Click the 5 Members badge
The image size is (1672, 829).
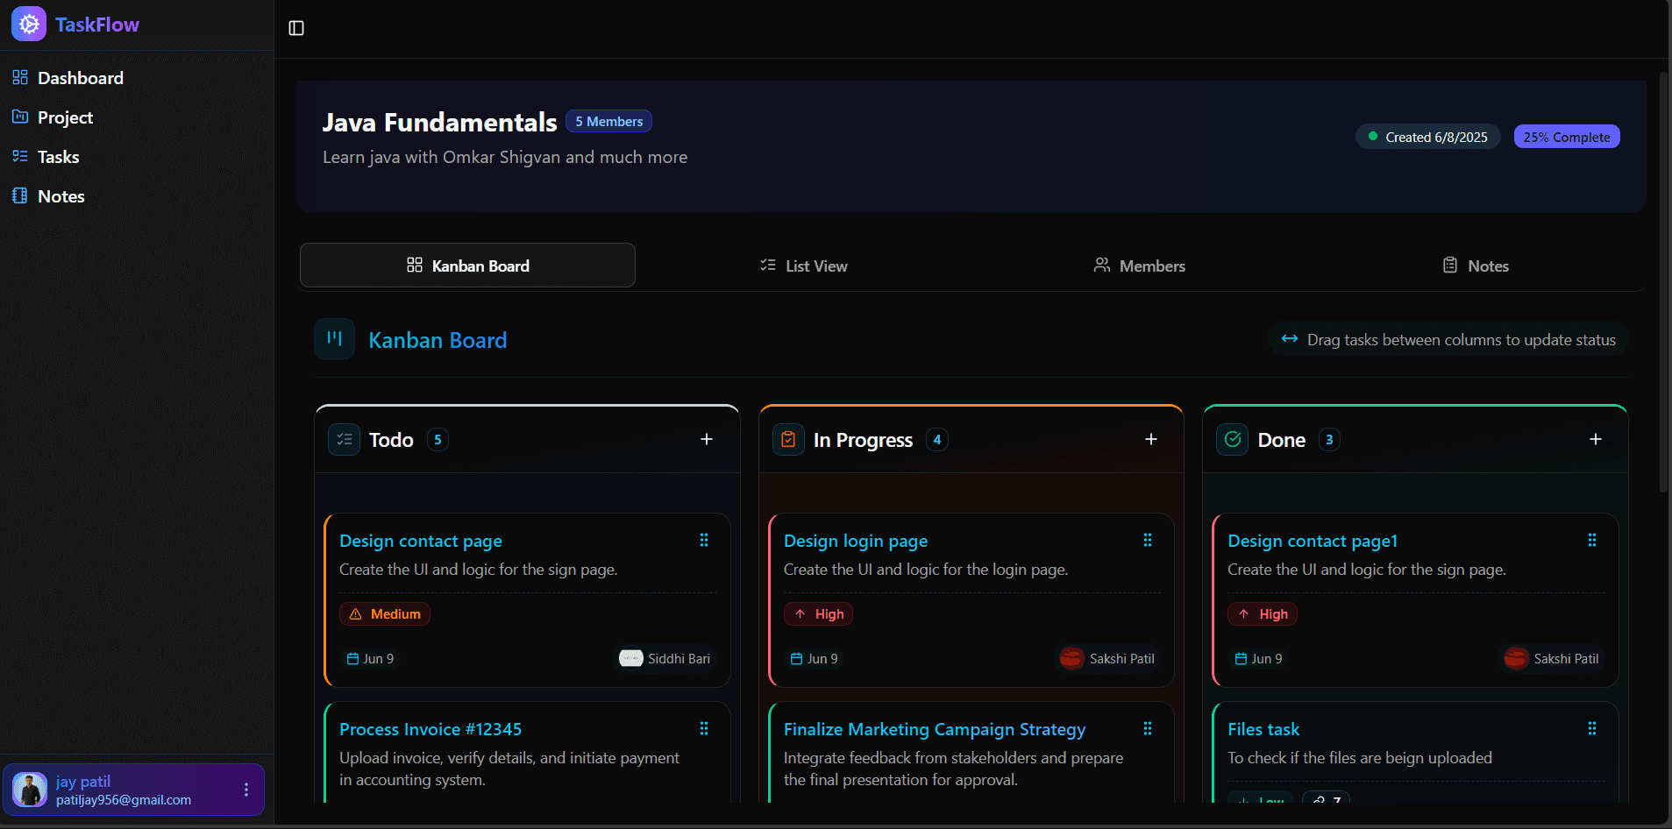click(608, 121)
